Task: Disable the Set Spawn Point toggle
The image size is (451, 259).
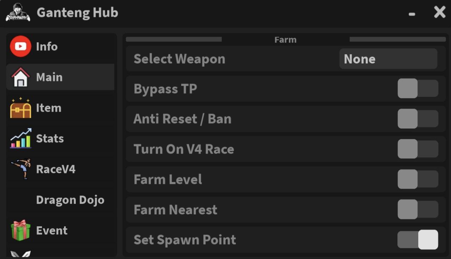Action: click(x=418, y=240)
